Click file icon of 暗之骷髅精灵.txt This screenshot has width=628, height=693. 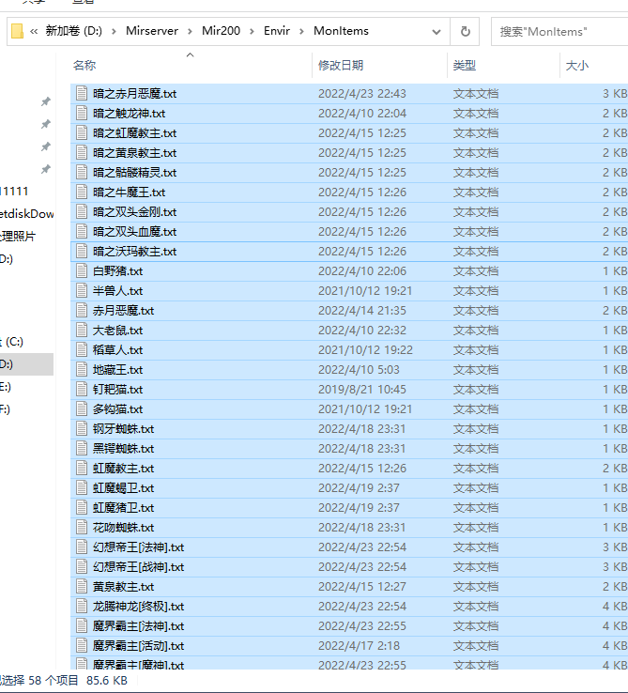pos(82,173)
